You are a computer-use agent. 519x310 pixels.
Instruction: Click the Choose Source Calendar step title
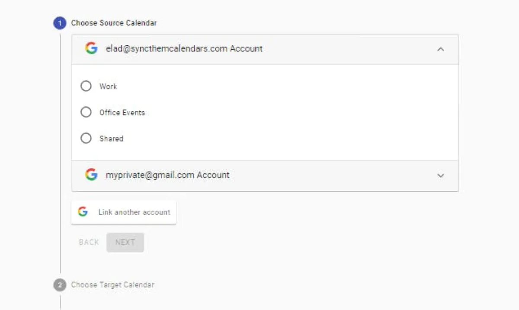114,23
